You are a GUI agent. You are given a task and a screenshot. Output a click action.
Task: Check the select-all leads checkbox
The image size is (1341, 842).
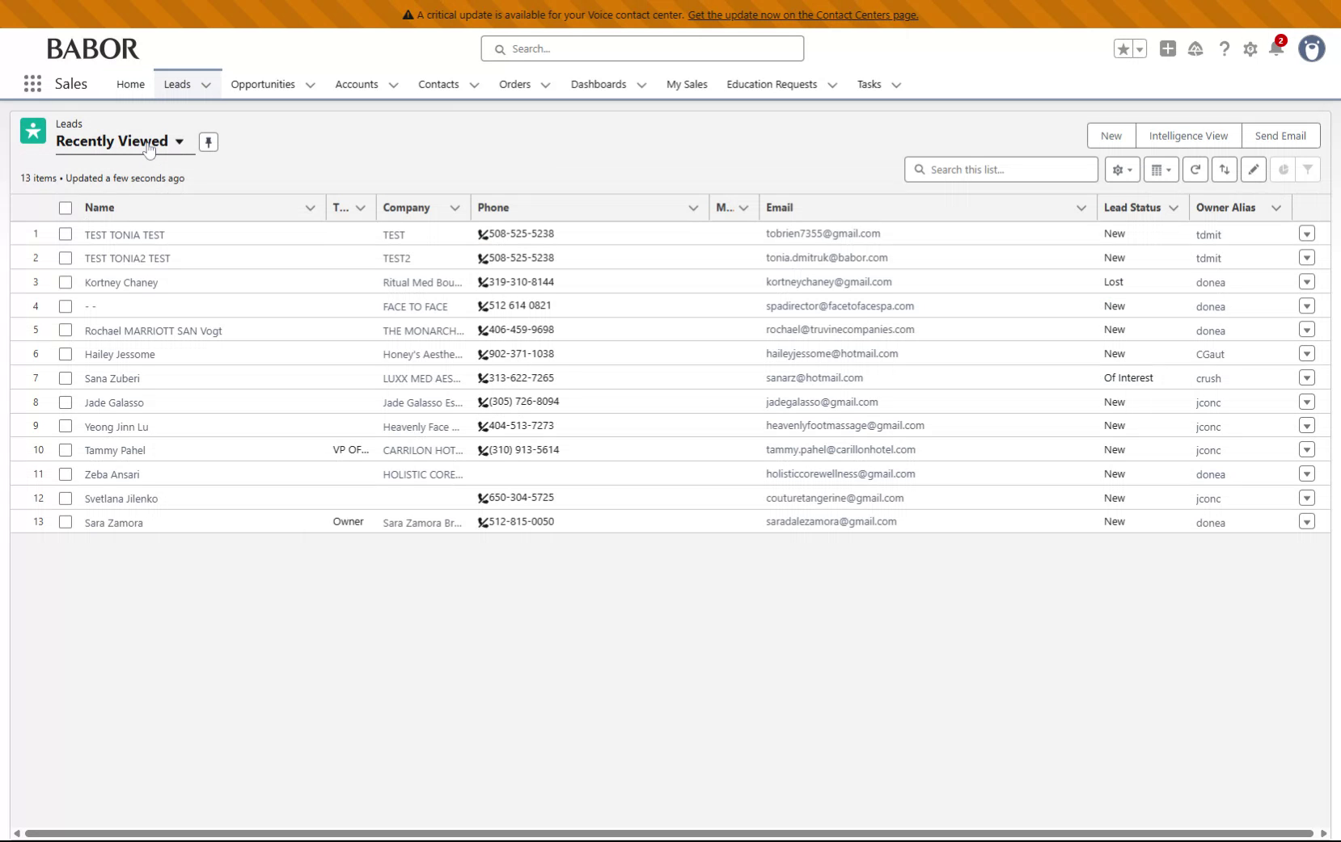pyautogui.click(x=66, y=208)
